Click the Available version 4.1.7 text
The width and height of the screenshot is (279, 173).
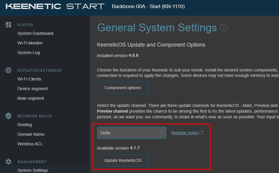tap(118, 148)
